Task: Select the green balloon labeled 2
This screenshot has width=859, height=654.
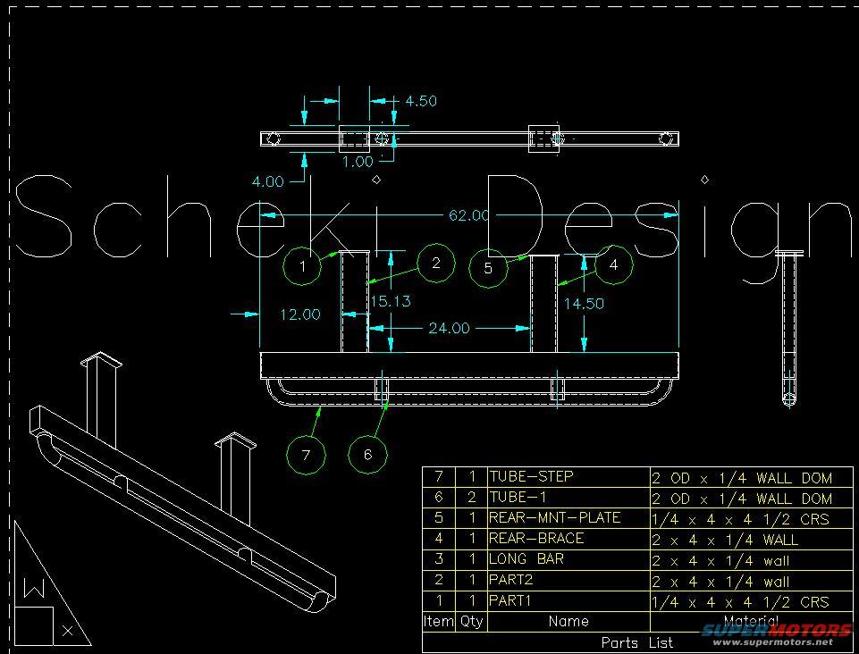Action: [x=436, y=263]
